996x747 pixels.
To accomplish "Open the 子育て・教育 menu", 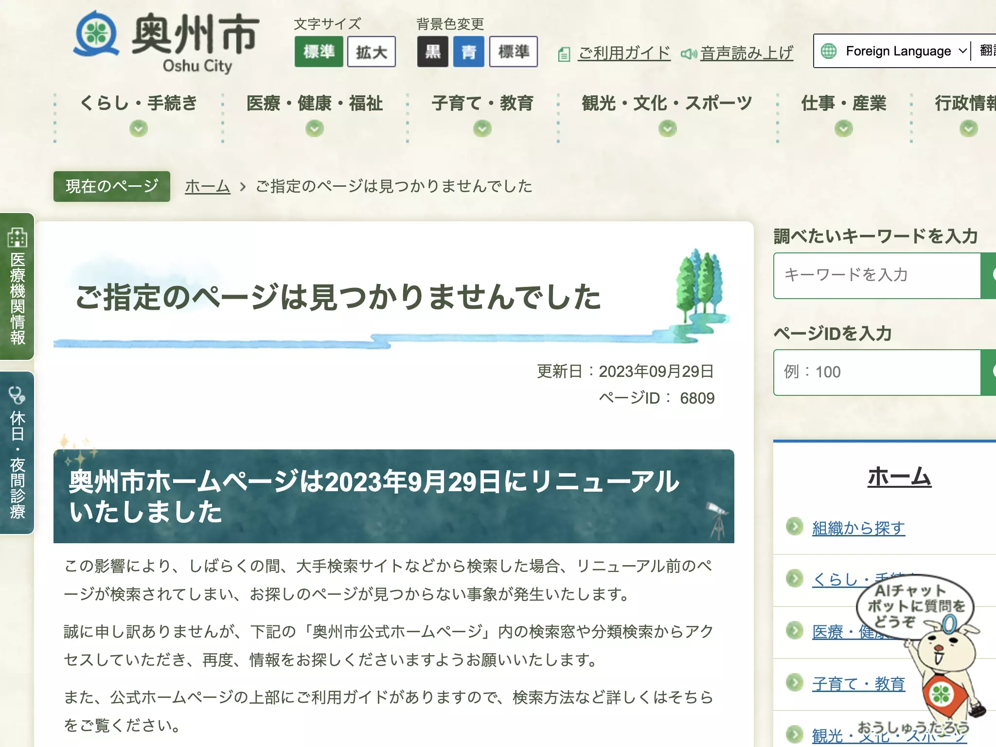I will pyautogui.click(x=482, y=104).
